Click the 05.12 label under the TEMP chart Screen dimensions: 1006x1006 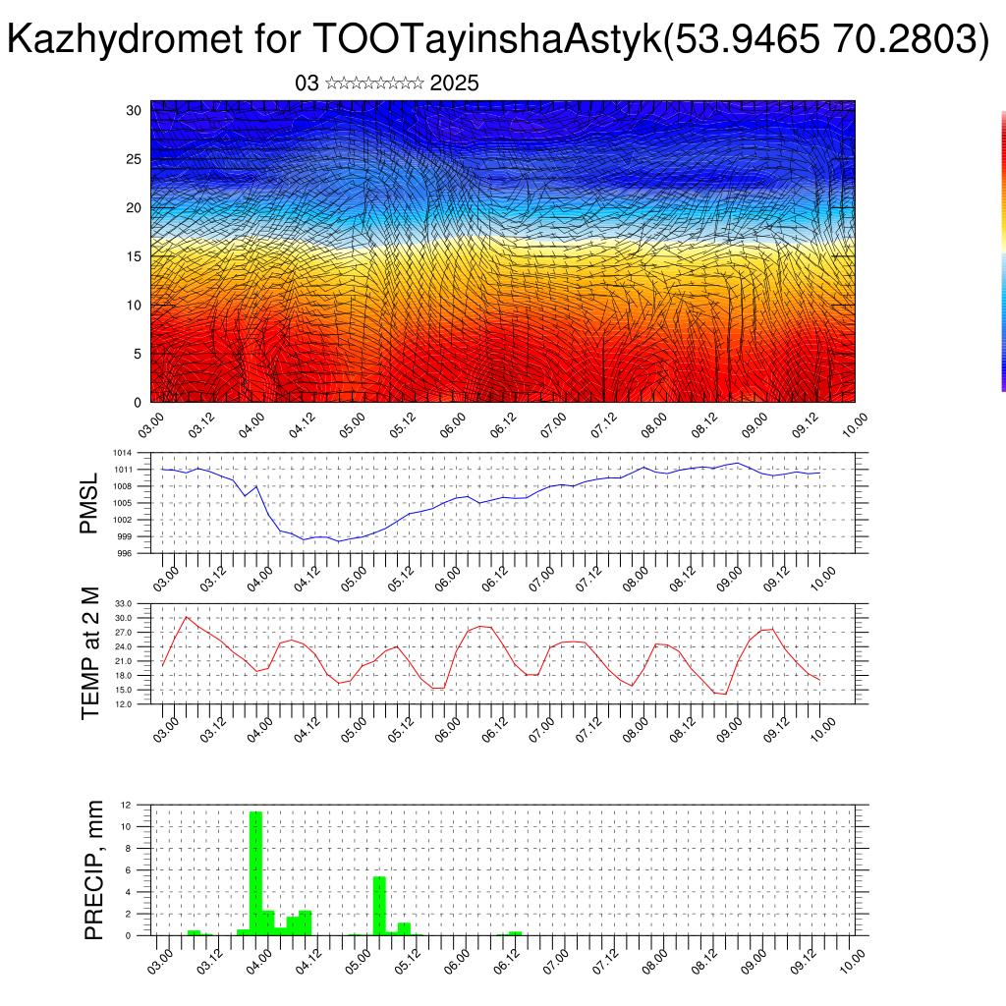401,730
